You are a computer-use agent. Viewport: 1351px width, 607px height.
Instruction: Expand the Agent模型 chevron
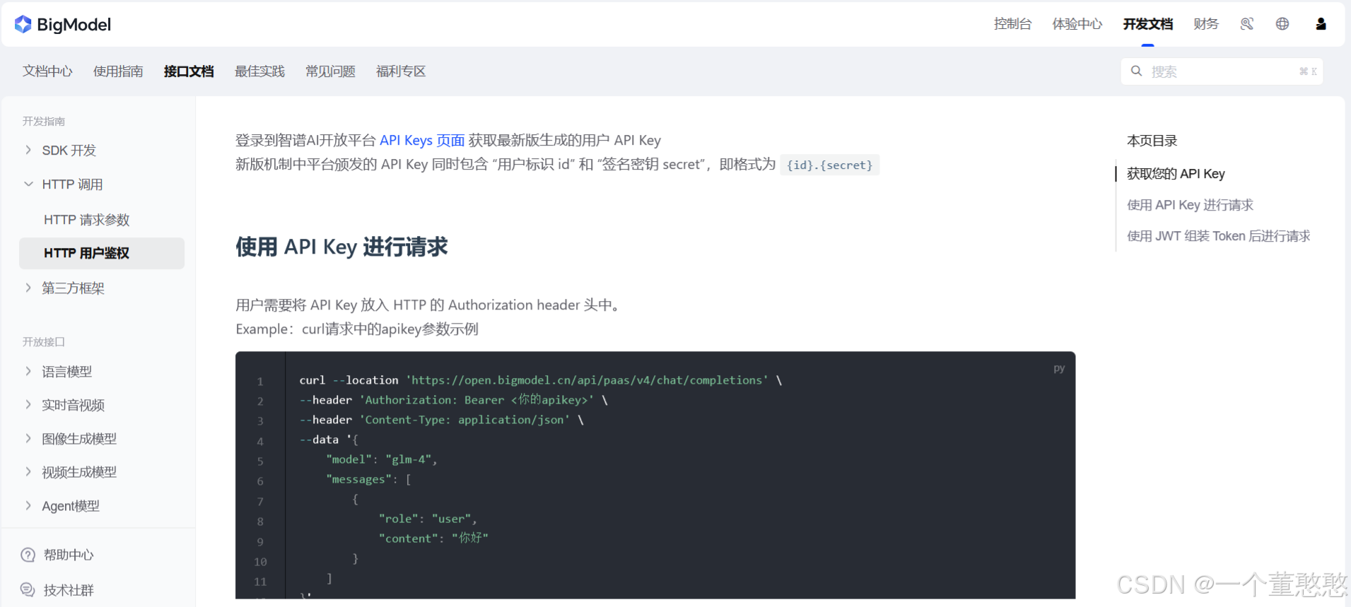[28, 505]
